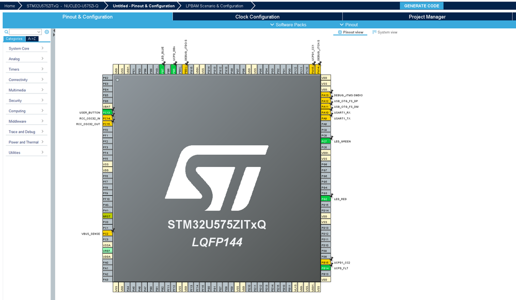Select pin PE2 on the chip
This screenshot has width=516, height=300.
pyautogui.click(x=107, y=78)
